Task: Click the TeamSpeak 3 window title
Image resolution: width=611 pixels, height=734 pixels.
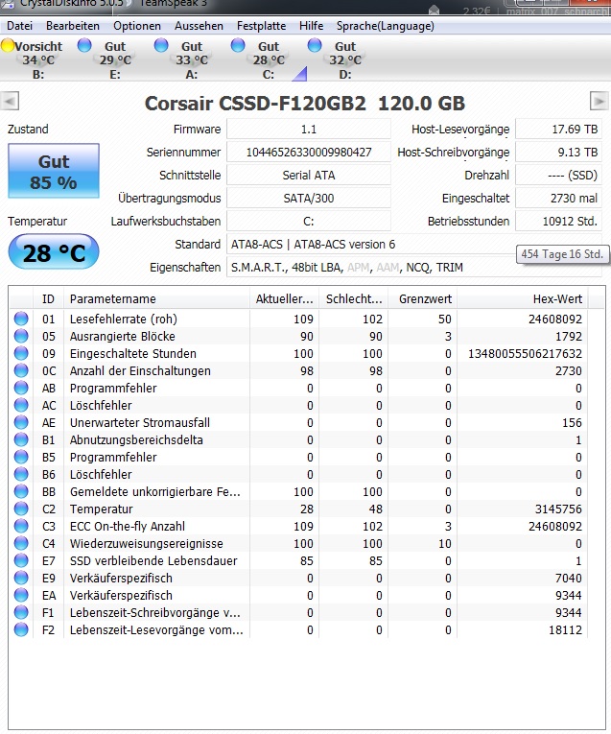Action: pos(173,3)
